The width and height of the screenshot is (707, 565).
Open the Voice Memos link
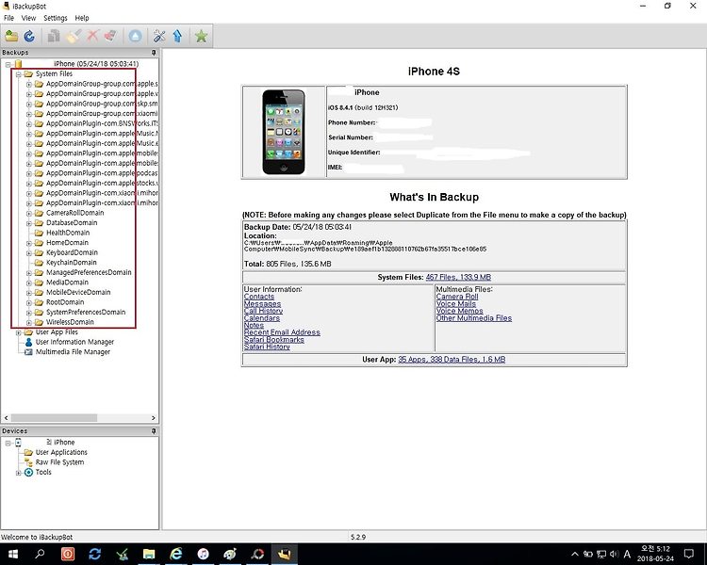tap(459, 311)
